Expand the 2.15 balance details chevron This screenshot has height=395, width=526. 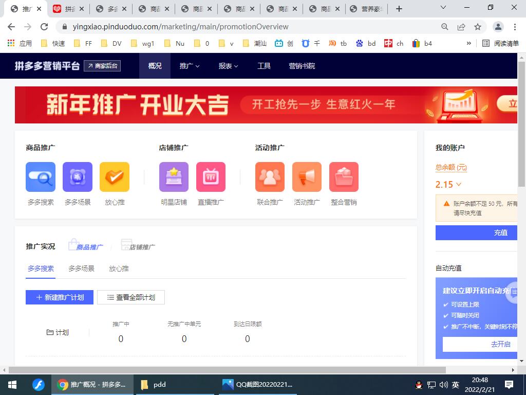[459, 185]
